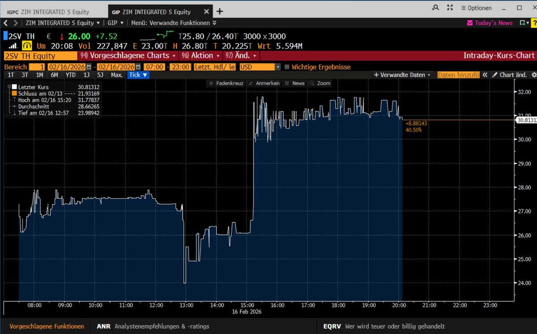537x334 pixels.
Task: Click the Bereich number field
Action: click(37, 67)
